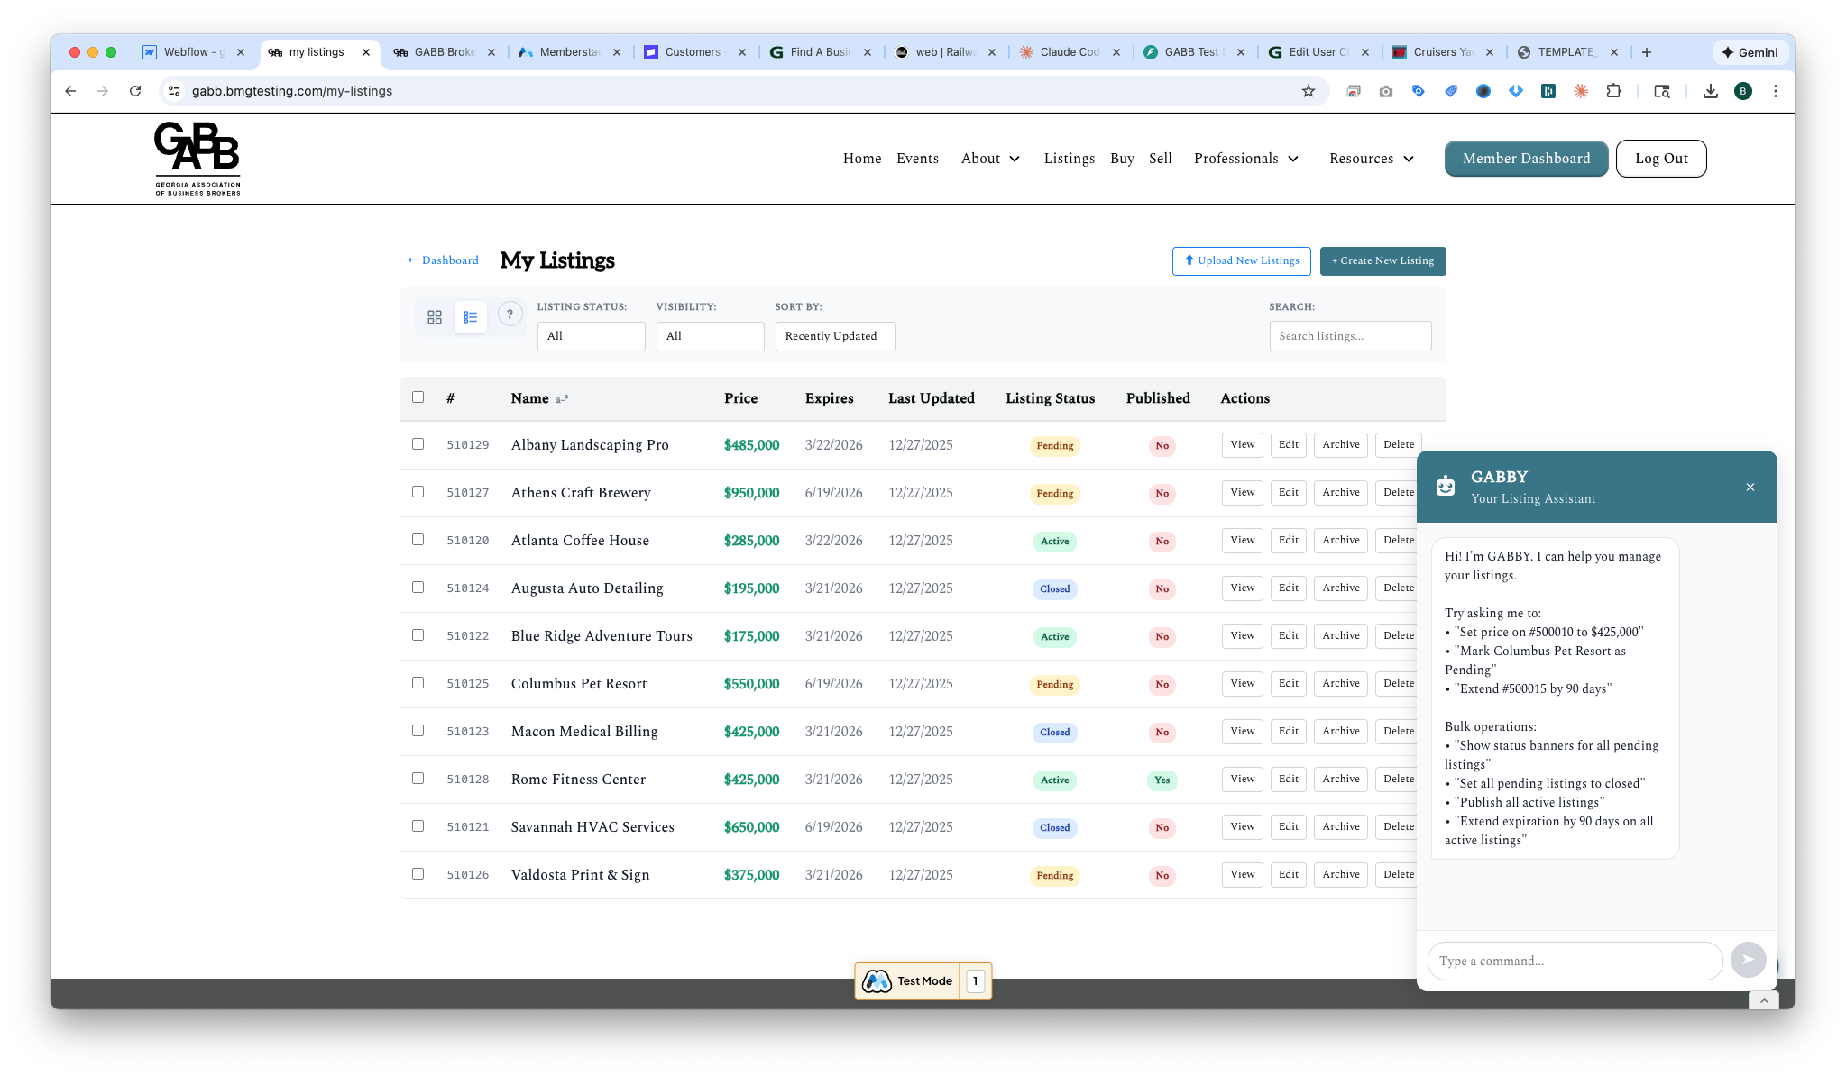Switch to grid view layout icon
The image size is (1846, 1076).
tap(435, 317)
